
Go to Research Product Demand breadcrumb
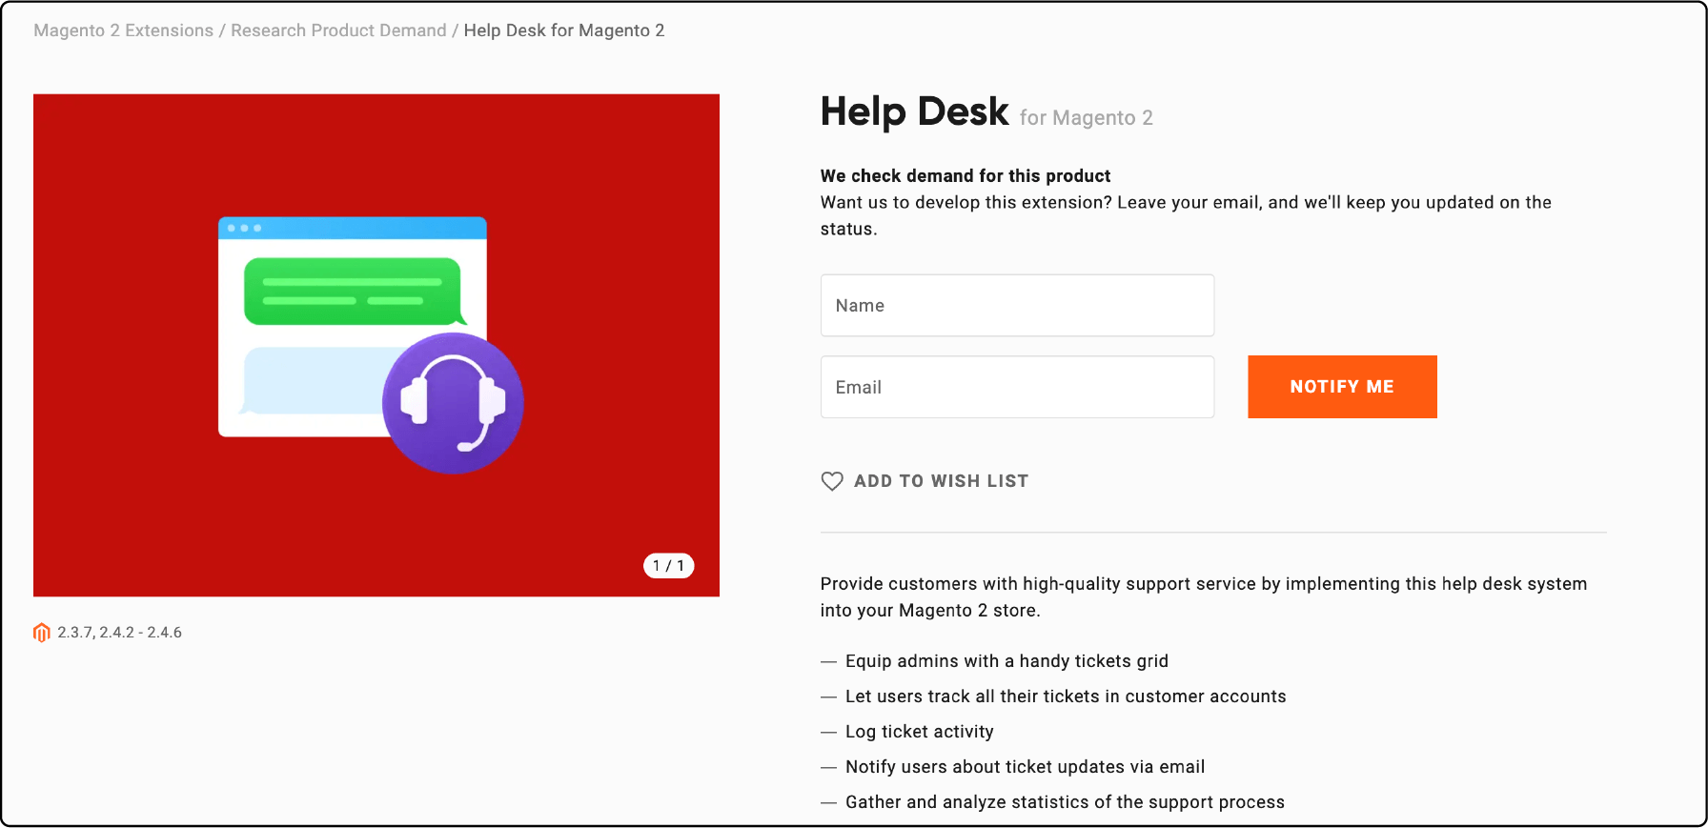[338, 30]
